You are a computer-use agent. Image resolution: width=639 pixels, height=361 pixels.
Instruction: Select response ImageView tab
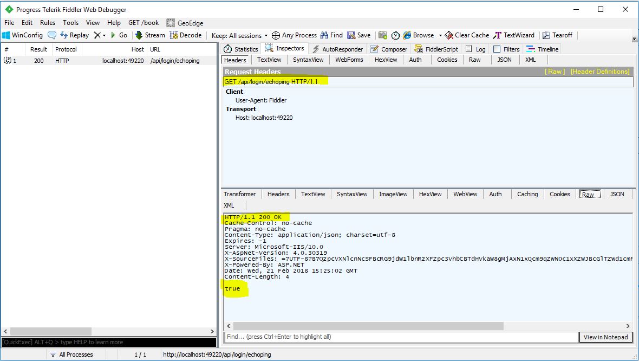point(393,194)
